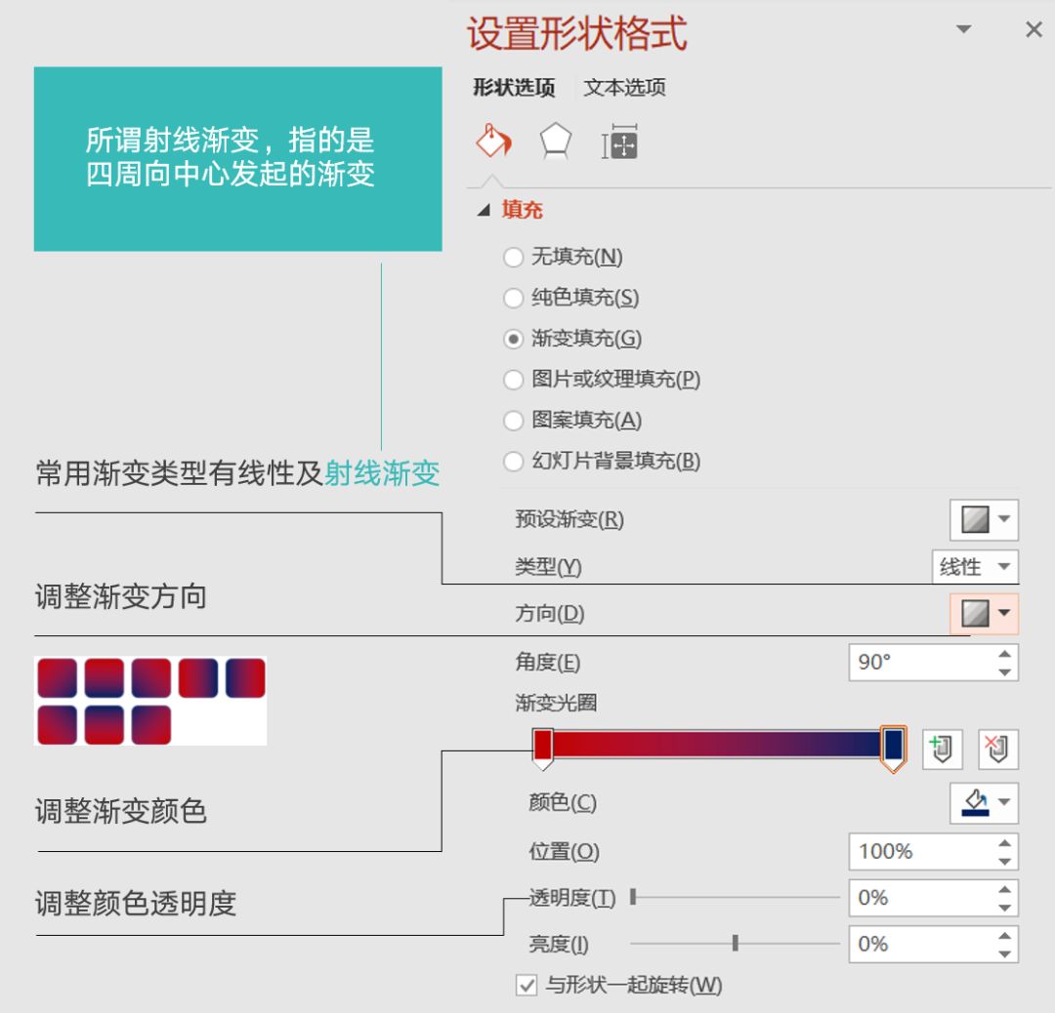Select the red gradient stop on left
The width and height of the screenshot is (1055, 1013).
coord(543,747)
